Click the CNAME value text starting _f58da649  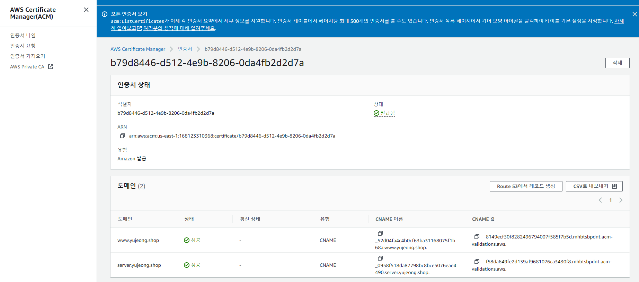[x=542, y=265]
